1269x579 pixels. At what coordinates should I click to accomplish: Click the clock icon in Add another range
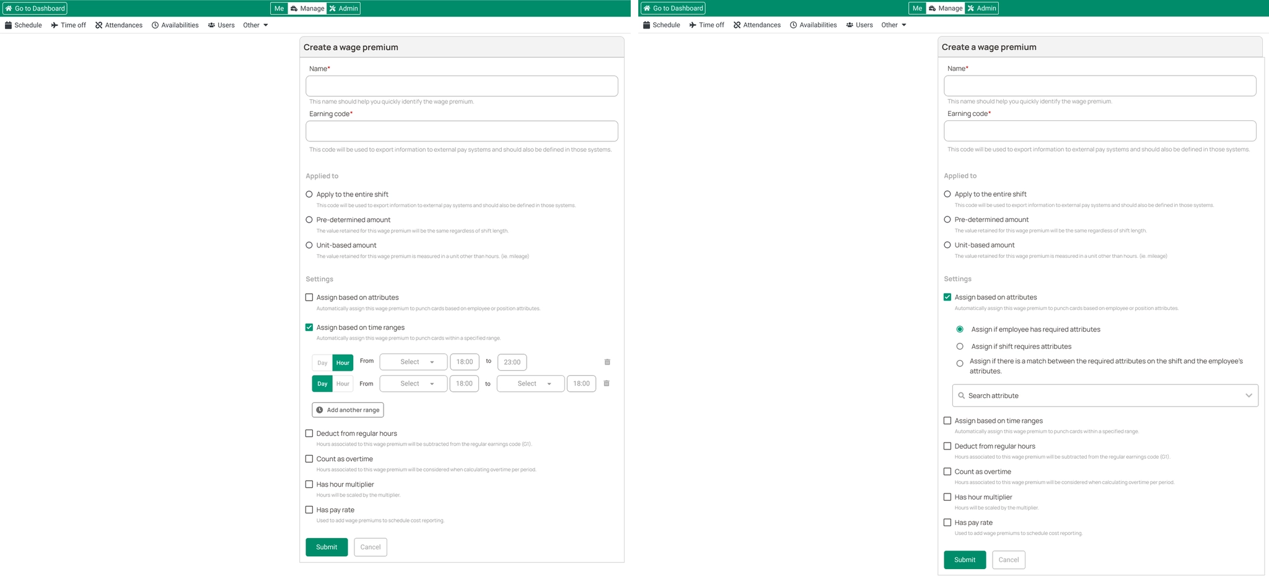pos(320,410)
